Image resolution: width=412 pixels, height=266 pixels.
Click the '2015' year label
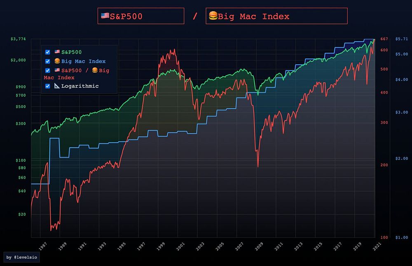(x=318, y=246)
